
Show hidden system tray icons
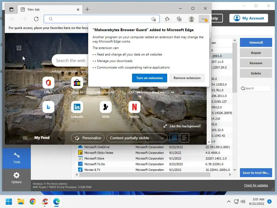(229, 201)
